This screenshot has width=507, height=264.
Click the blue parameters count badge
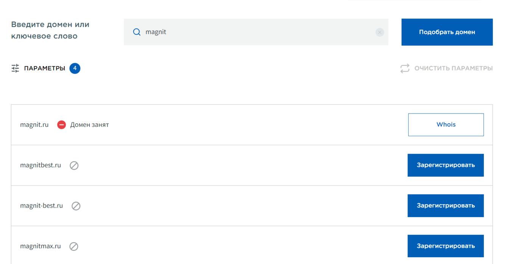75,68
